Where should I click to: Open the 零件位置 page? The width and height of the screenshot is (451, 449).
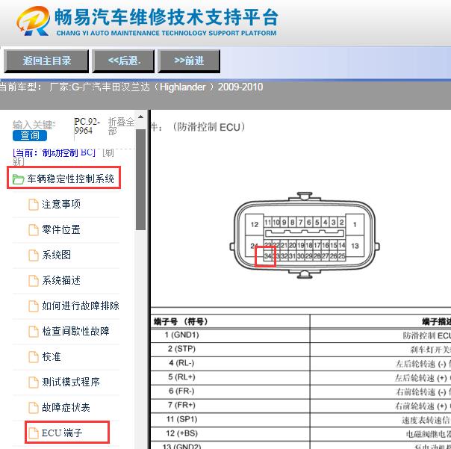(61, 229)
